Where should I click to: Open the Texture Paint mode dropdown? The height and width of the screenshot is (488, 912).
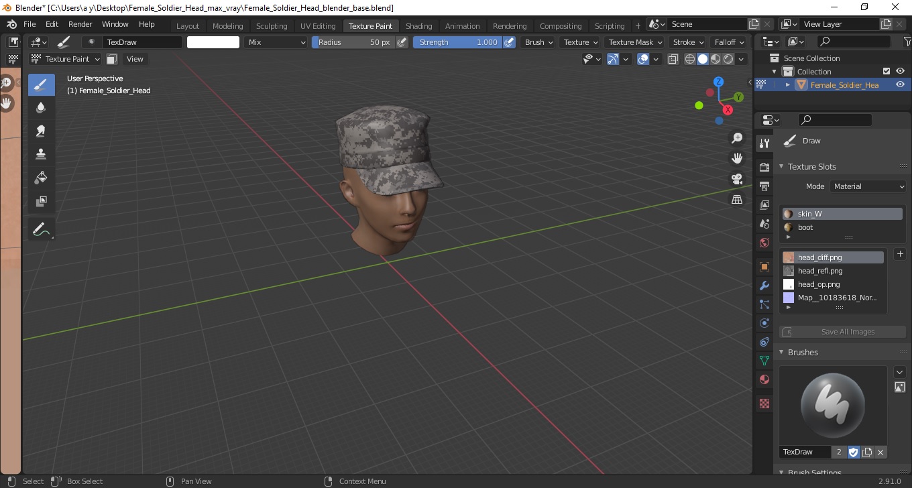pyautogui.click(x=66, y=59)
